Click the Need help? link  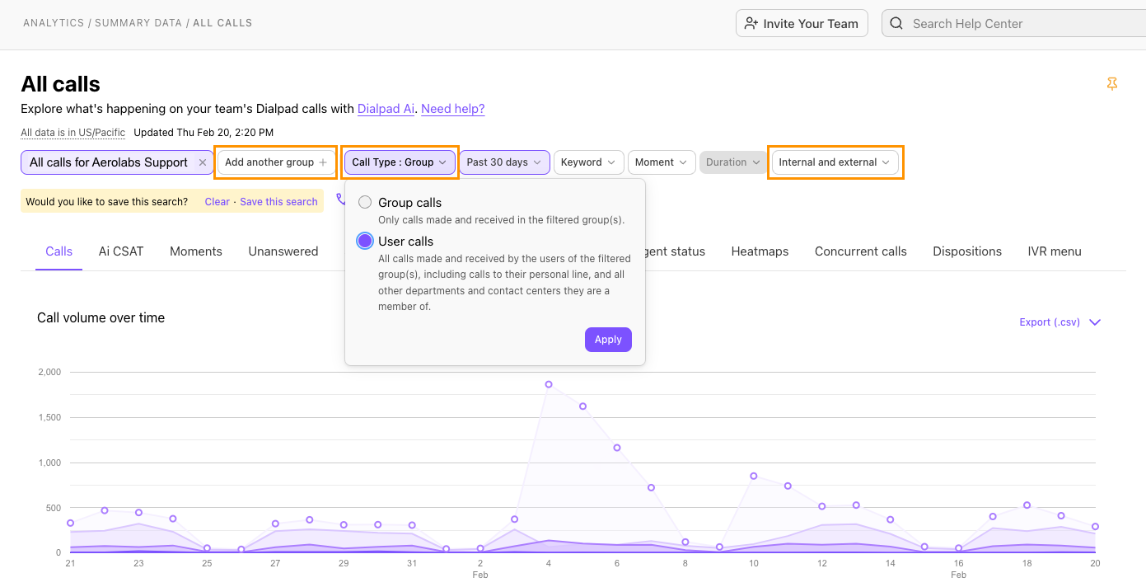pos(453,109)
